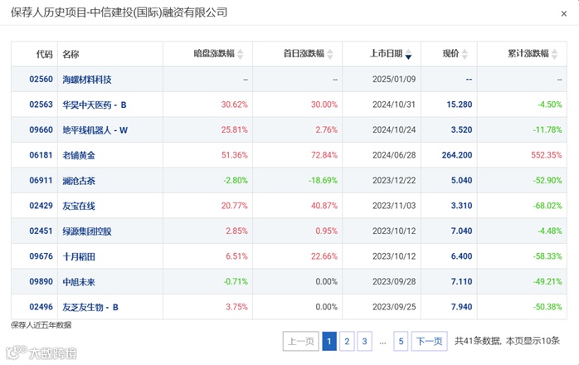579x365 pixels.
Task: Select the 30.62% grey-market value
Action: [235, 105]
